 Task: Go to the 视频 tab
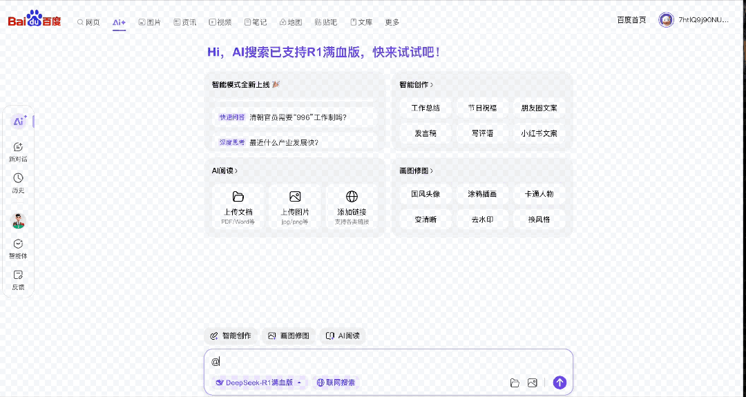[x=220, y=22]
